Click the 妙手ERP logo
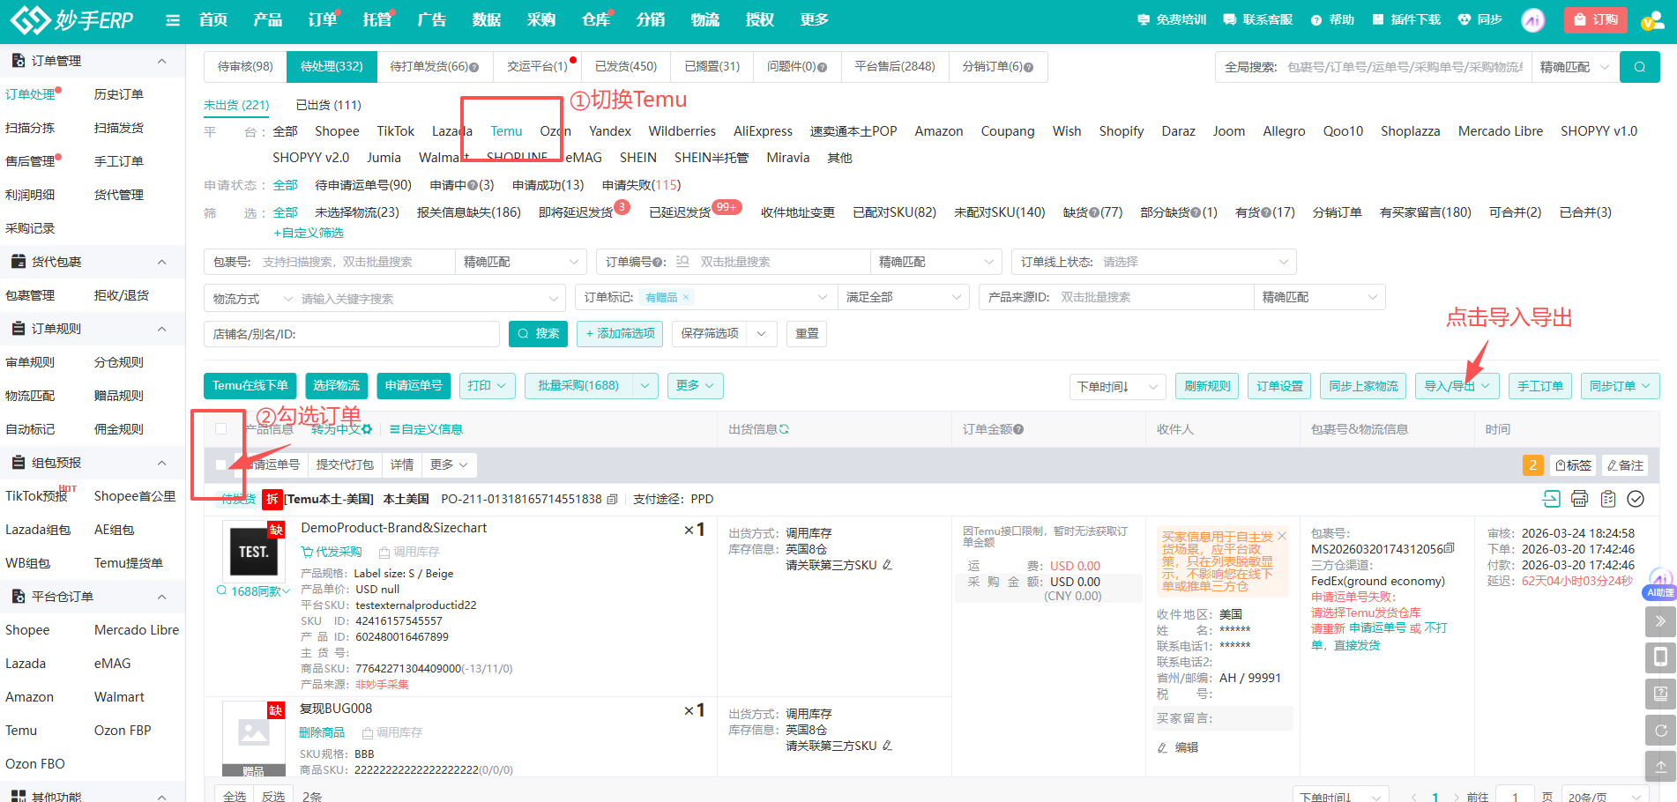The image size is (1677, 802). click(71, 19)
